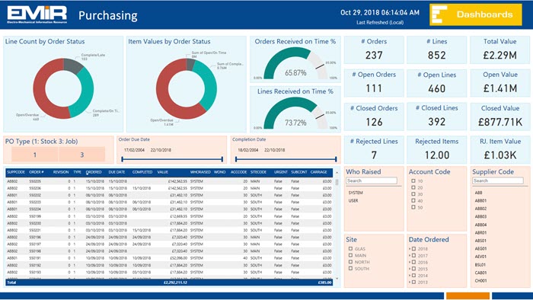533x300 pixels.
Task: Select SYSTEM in Who Raised list
Action: [356, 193]
